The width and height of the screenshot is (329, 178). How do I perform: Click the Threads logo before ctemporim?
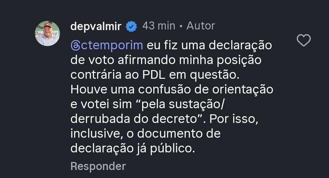tap(75, 46)
